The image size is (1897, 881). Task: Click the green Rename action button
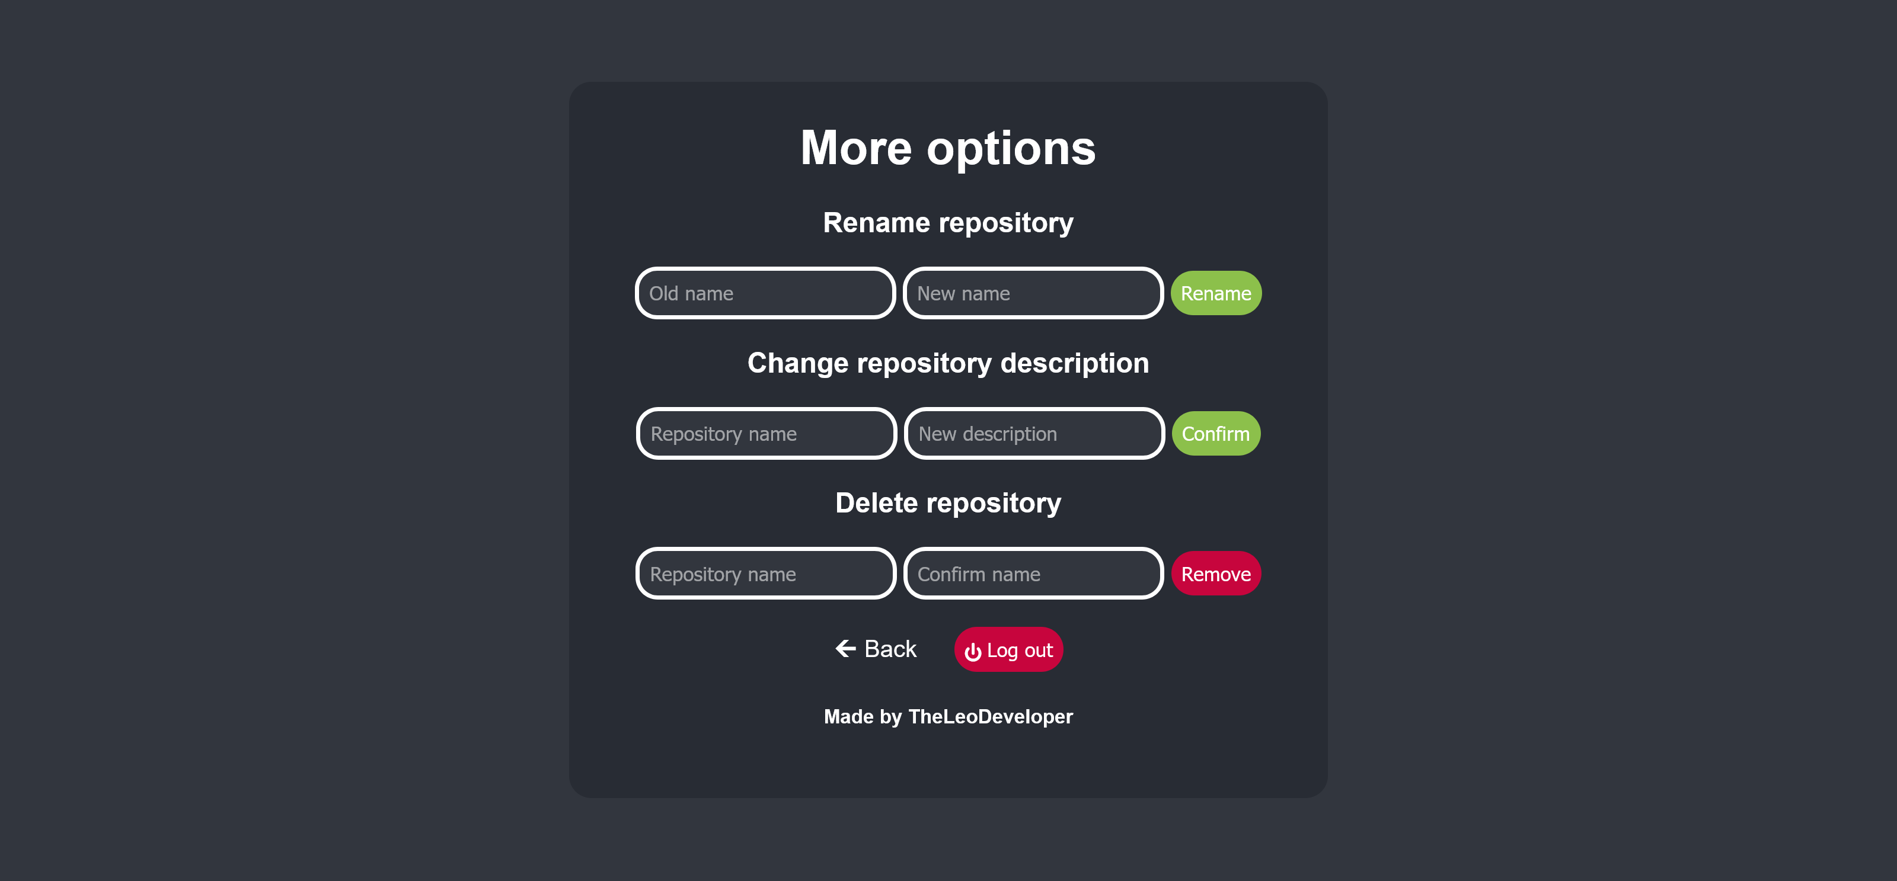(1216, 293)
